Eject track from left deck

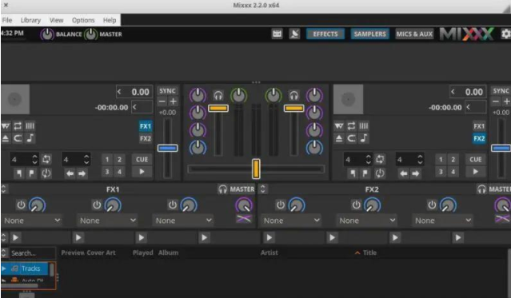click(x=6, y=138)
